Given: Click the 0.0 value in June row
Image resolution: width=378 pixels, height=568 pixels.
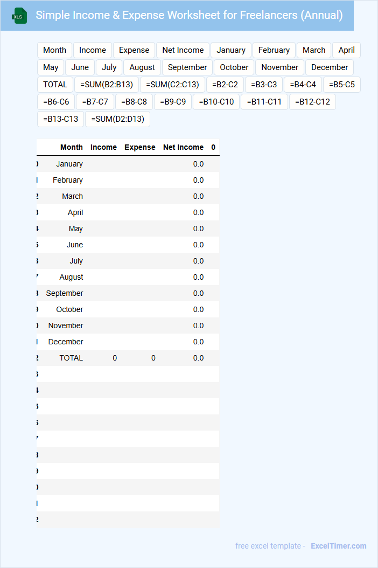Looking at the screenshot, I should pyautogui.click(x=198, y=245).
